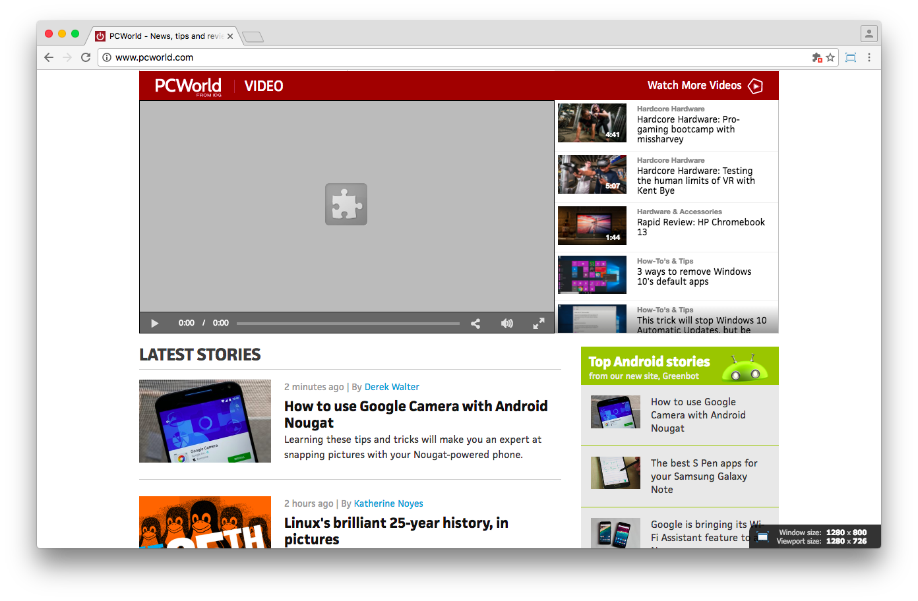The image size is (918, 601).
Task: Click the Linux penguins story image
Action: pyautogui.click(x=205, y=522)
